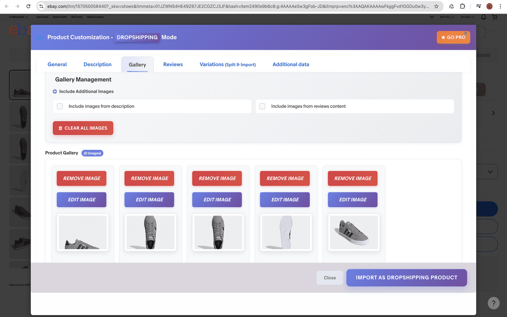Open the Additional data tab
This screenshot has width=507, height=317.
pos(291,64)
